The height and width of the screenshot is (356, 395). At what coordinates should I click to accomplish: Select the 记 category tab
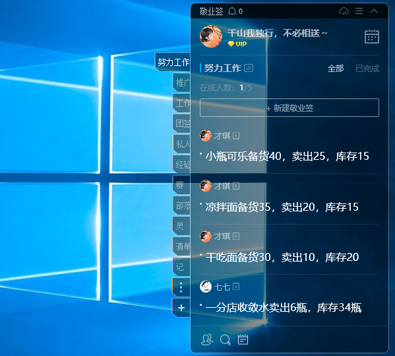point(182,267)
